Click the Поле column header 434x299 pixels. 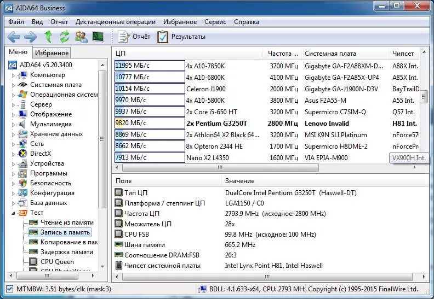[167, 181]
